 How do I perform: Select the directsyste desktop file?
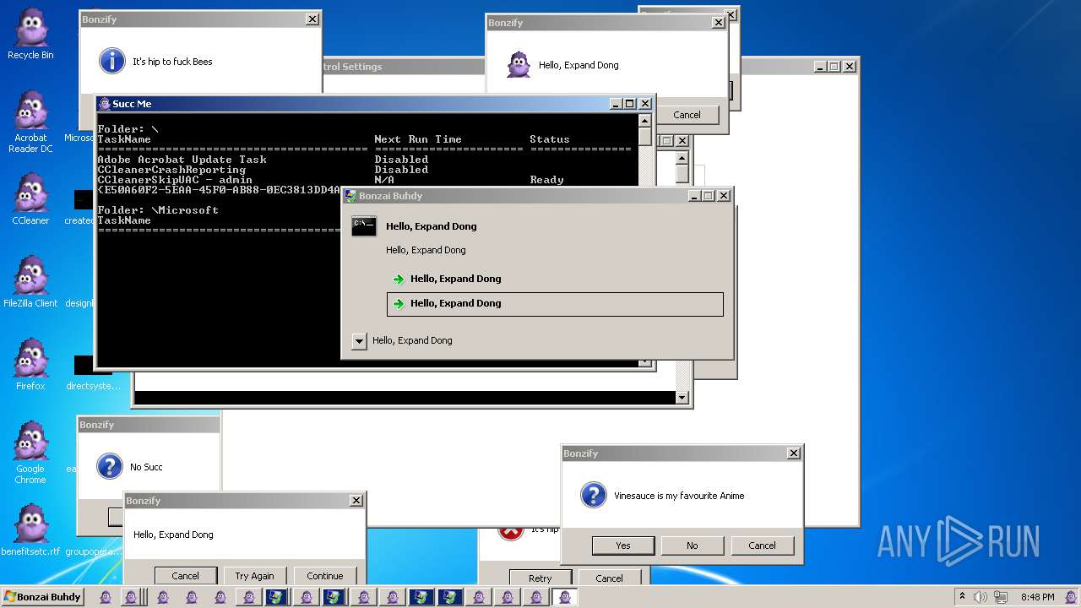click(93, 372)
